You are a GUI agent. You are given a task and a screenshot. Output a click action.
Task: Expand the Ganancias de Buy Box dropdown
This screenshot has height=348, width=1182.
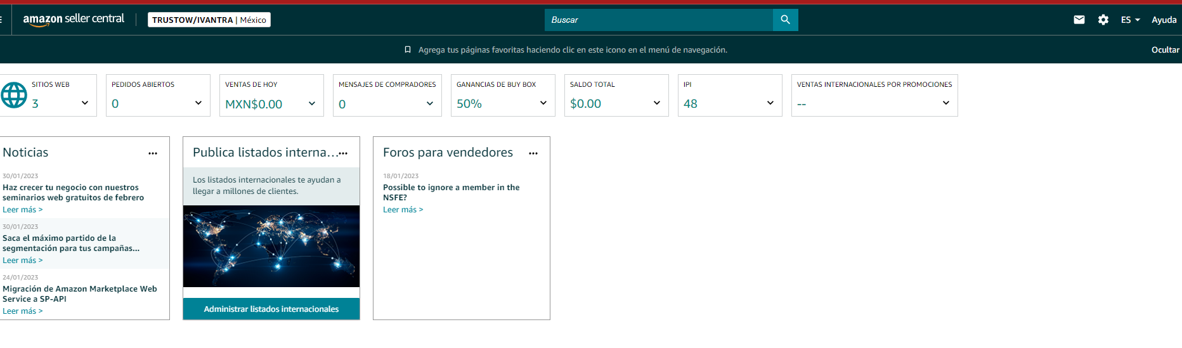(543, 103)
